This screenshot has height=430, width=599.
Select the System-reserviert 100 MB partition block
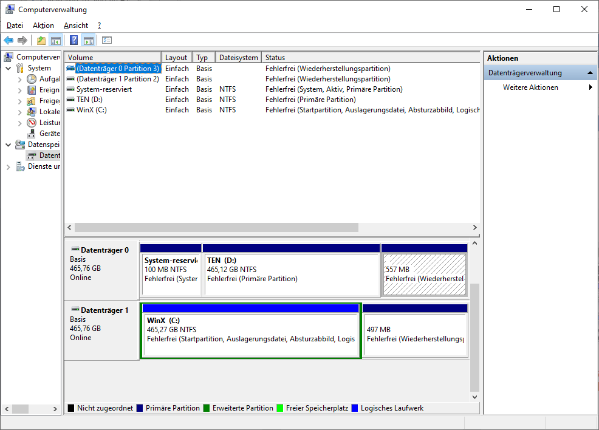171,270
